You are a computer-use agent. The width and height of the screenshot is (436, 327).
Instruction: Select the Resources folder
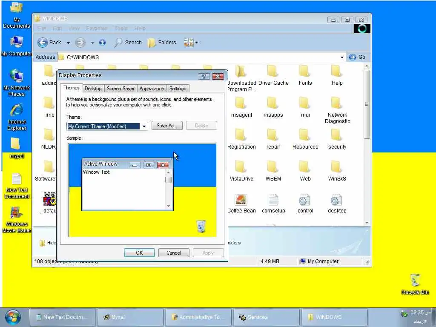tap(305, 139)
